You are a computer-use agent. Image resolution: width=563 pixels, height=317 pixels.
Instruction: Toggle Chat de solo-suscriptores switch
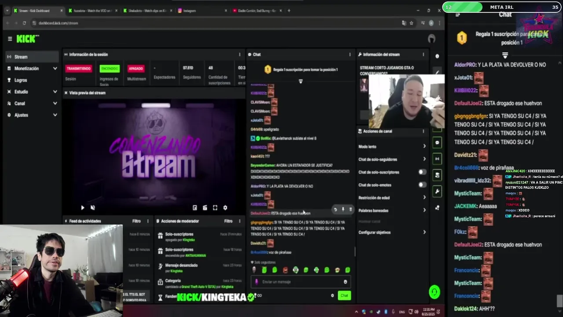point(422,172)
